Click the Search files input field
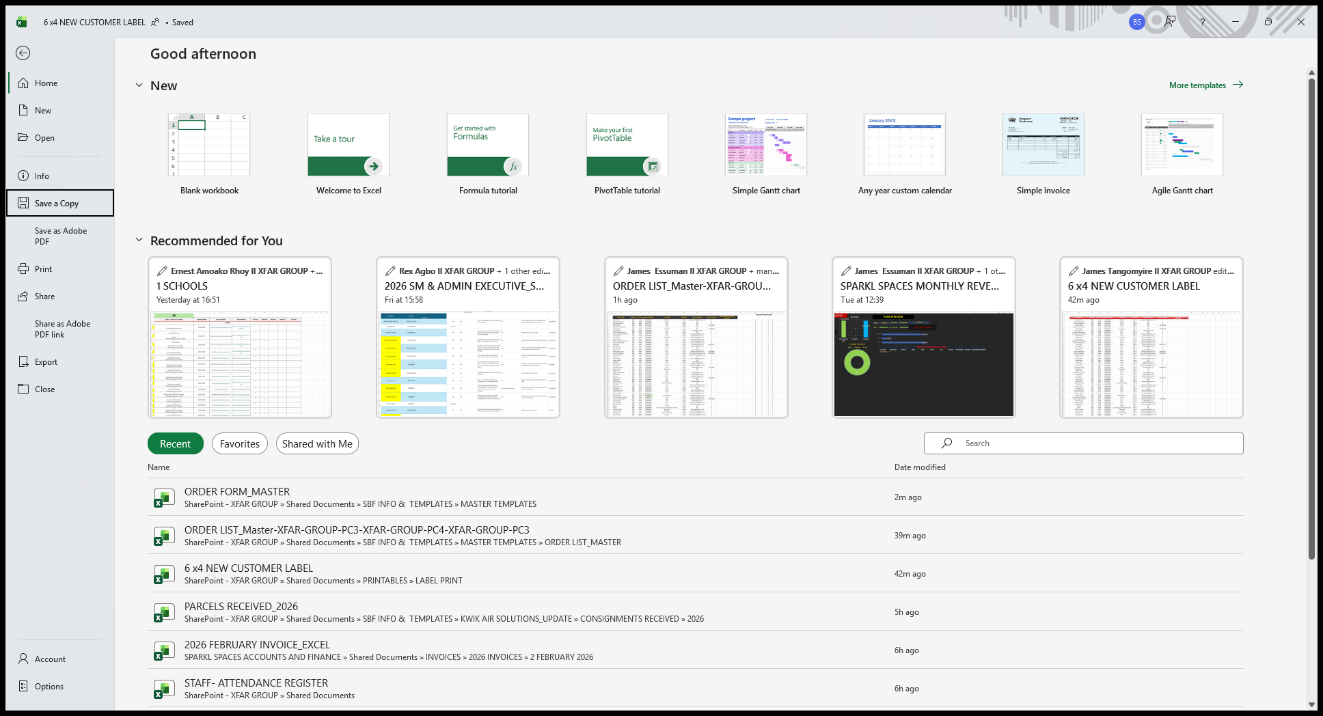The width and height of the screenshot is (1323, 716). (x=1093, y=443)
